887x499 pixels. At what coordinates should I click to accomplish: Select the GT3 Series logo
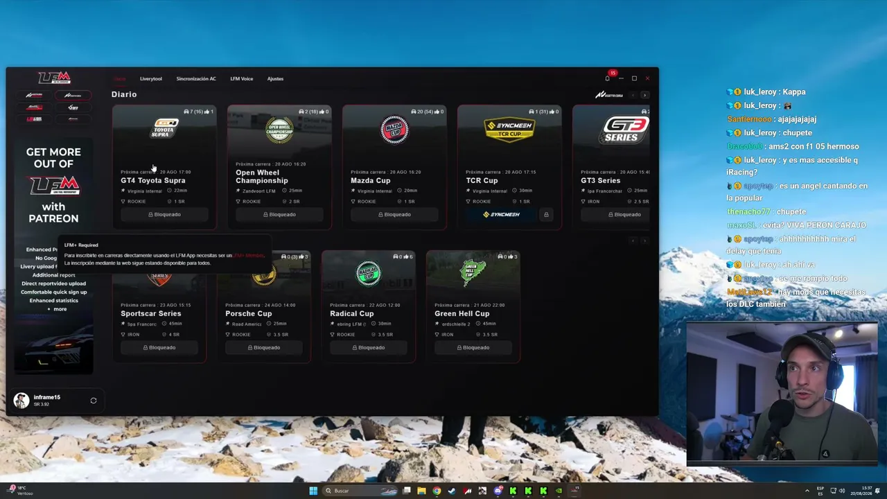point(625,129)
